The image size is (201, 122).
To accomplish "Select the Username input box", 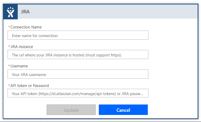I will click(x=78, y=74).
